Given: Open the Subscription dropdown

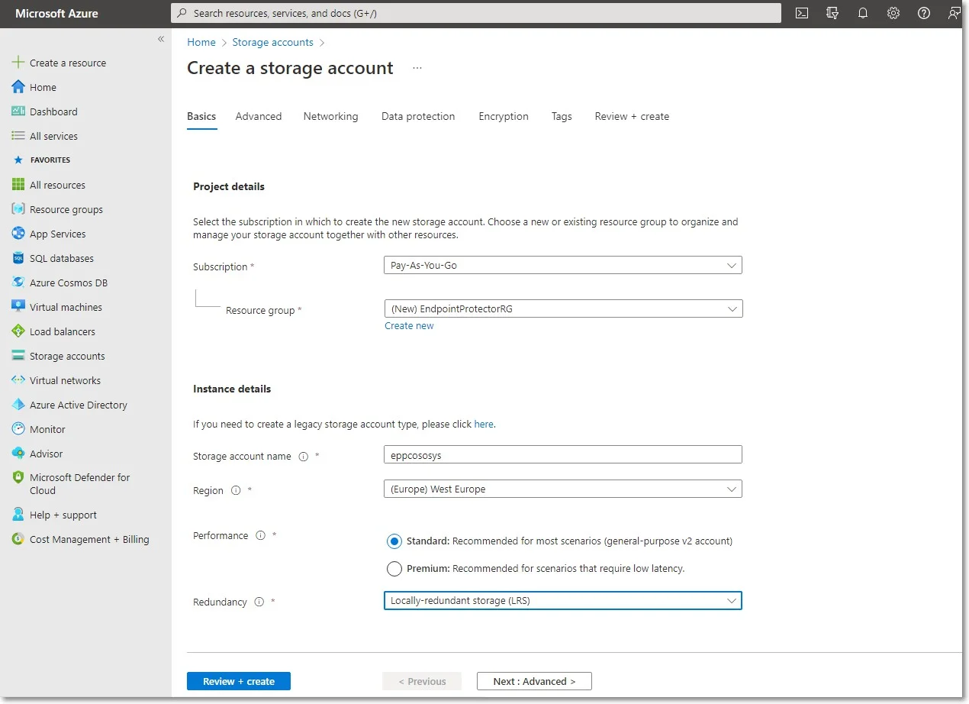Looking at the screenshot, I should (x=563, y=265).
